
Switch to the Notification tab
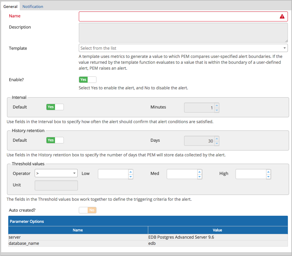click(33, 6)
